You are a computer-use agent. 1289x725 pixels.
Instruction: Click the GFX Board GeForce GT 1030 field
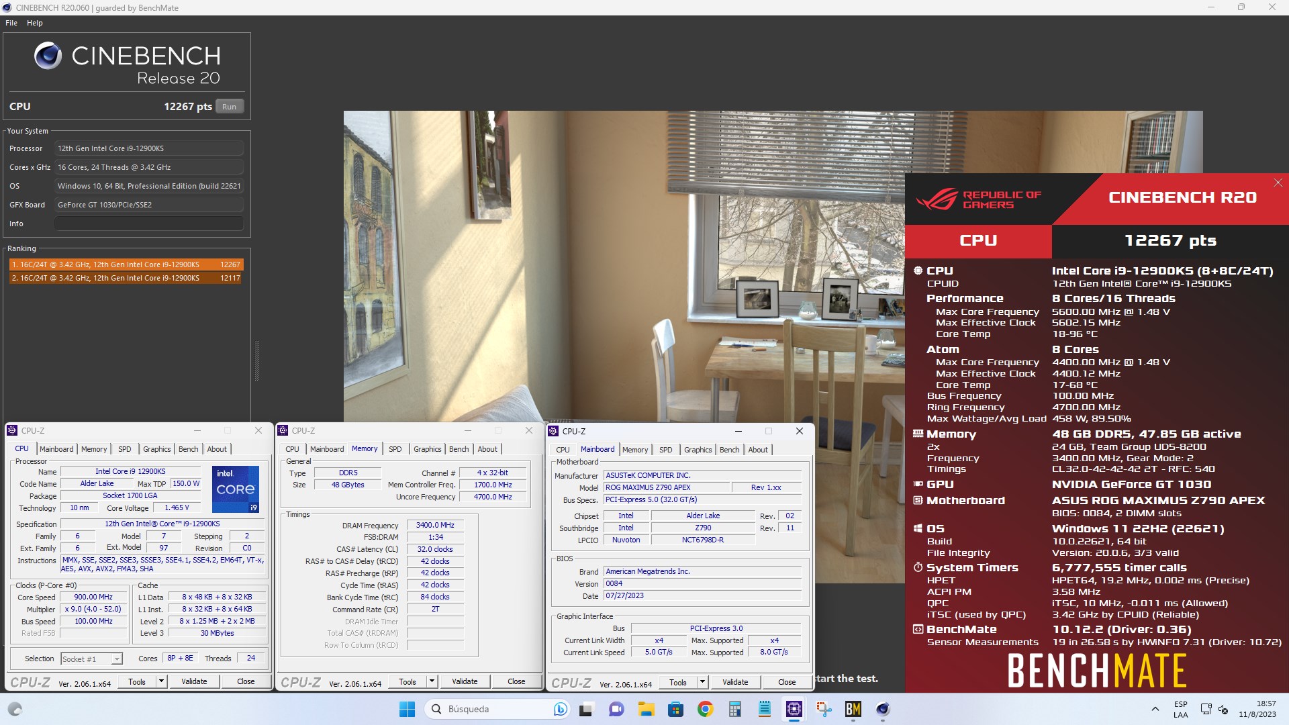pyautogui.click(x=148, y=205)
